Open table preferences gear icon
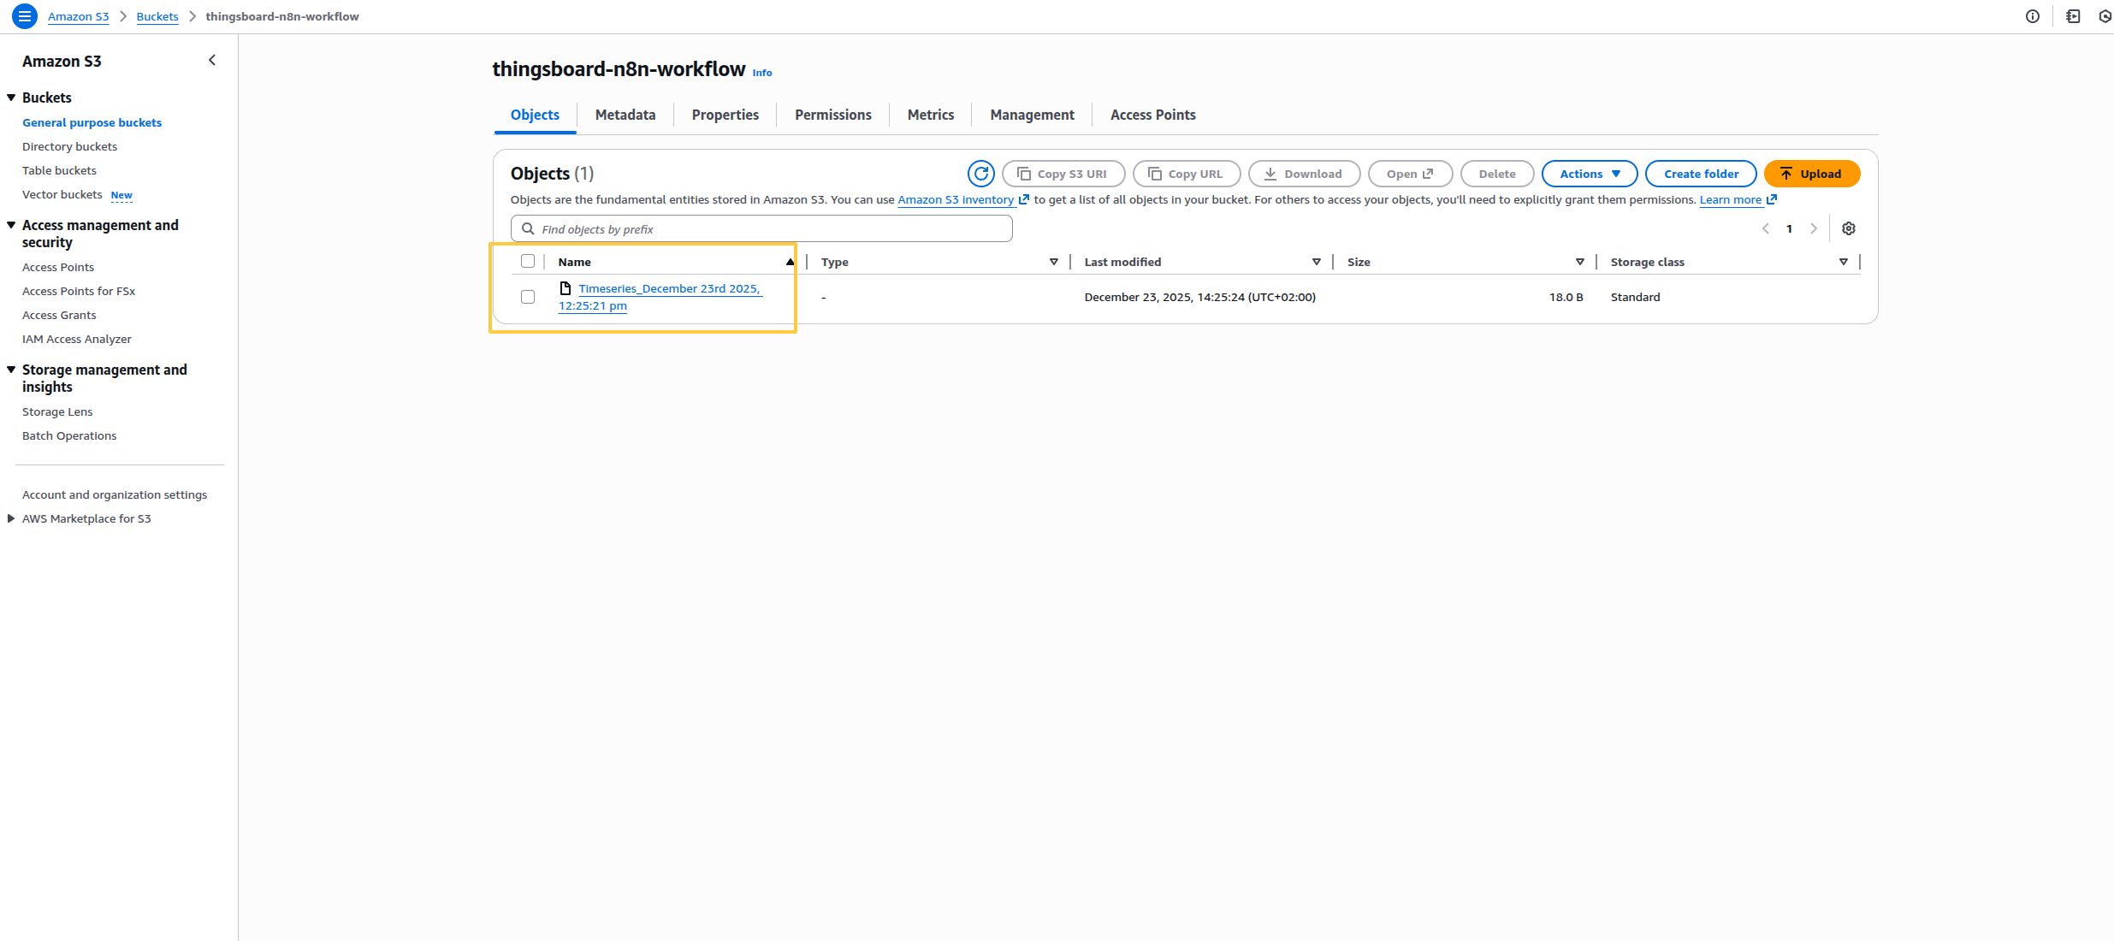This screenshot has width=2114, height=941. pos(1848,229)
